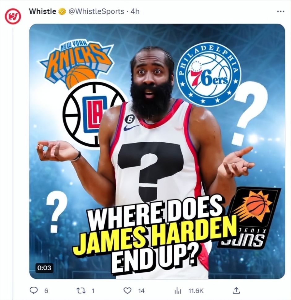Open the three-dot more options menu
Viewport: 291px width, 300px height.
280,11
